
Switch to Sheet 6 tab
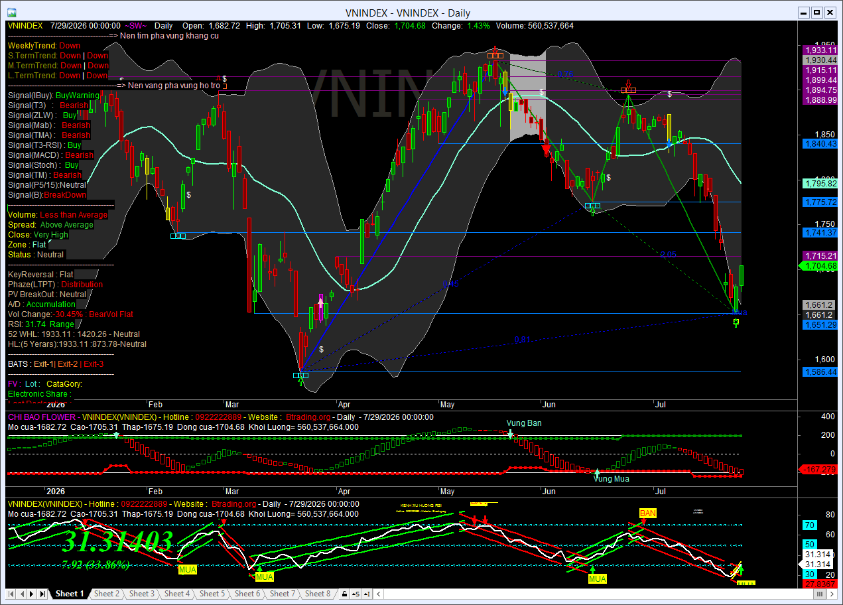[247, 594]
